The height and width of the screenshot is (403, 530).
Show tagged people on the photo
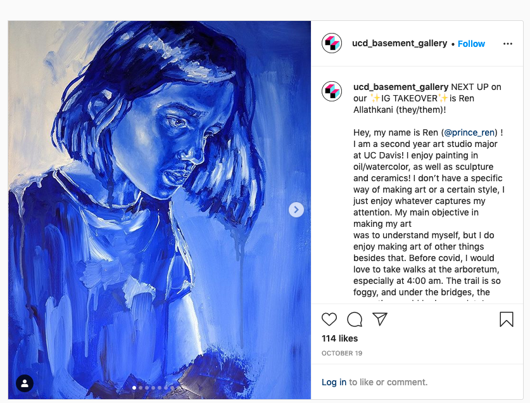pyautogui.click(x=24, y=383)
